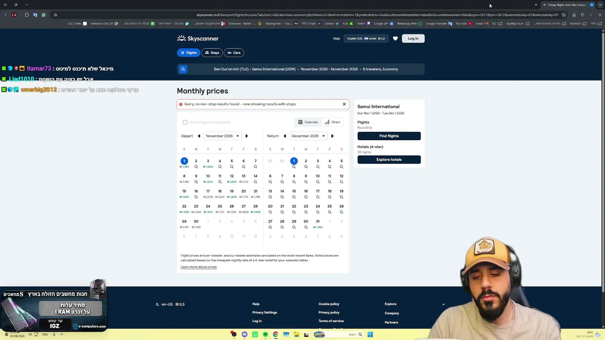The height and width of the screenshot is (340, 605).
Task: Click the Chrome bookmark star icon
Action: click(x=55, y=15)
